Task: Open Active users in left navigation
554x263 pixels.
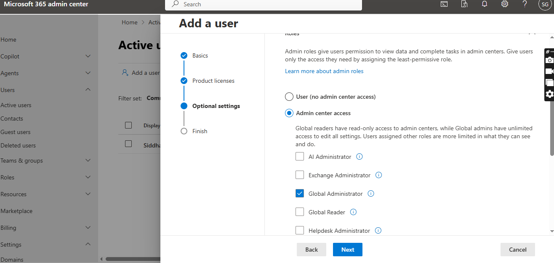Action: click(x=16, y=105)
